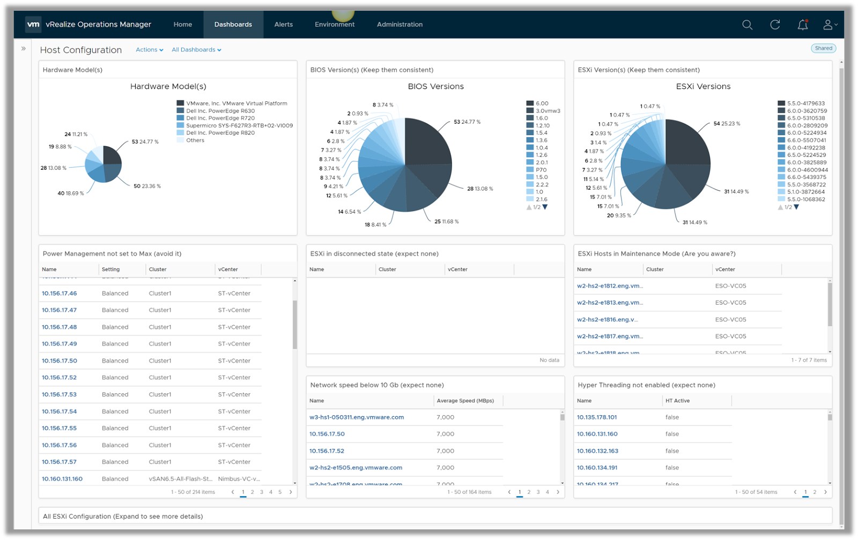Open host w2-hs2-e1812 in Maintenance Mode list

(609, 286)
